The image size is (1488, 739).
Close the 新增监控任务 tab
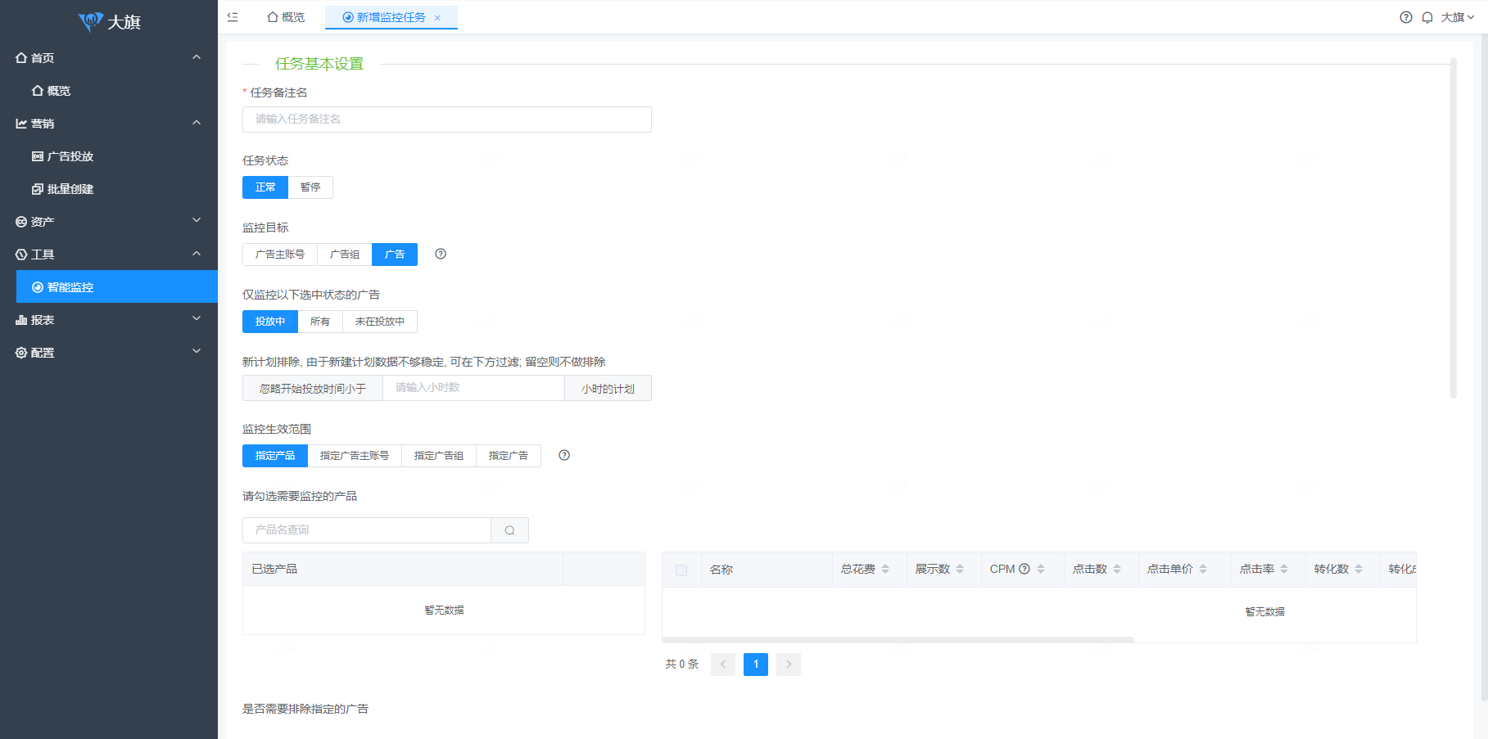click(437, 18)
